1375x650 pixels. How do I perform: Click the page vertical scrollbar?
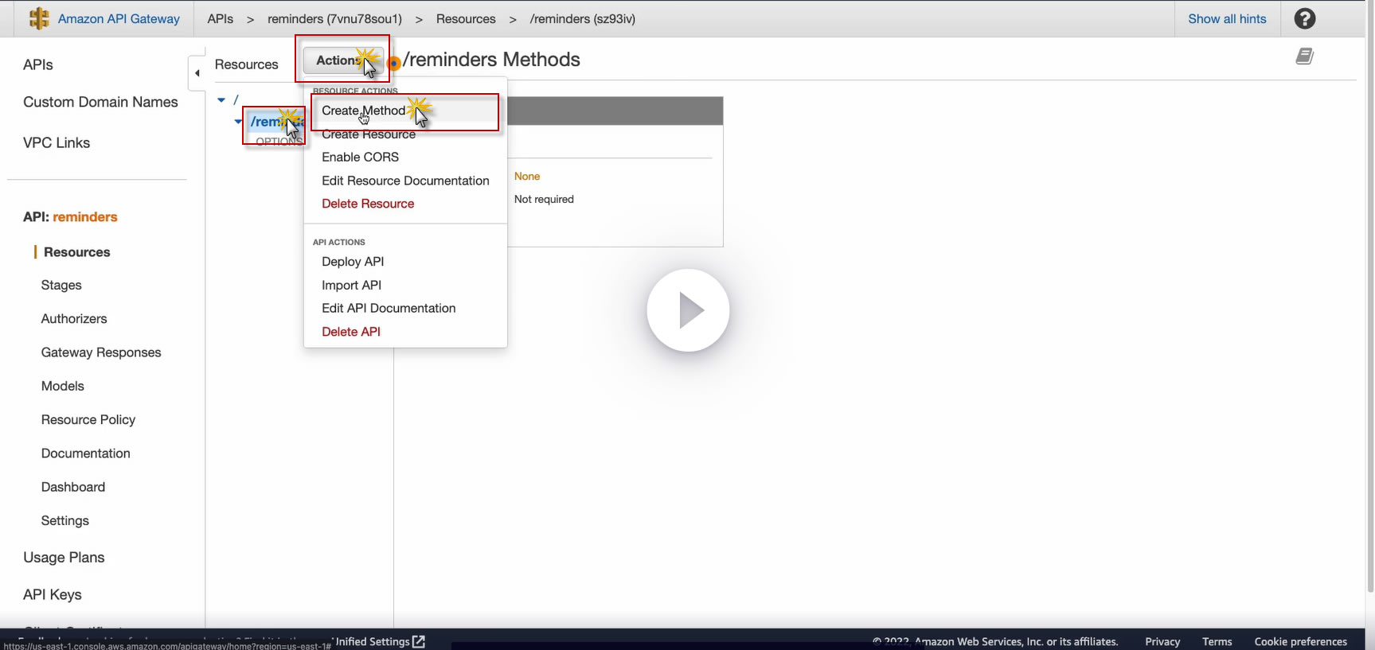click(1370, 296)
